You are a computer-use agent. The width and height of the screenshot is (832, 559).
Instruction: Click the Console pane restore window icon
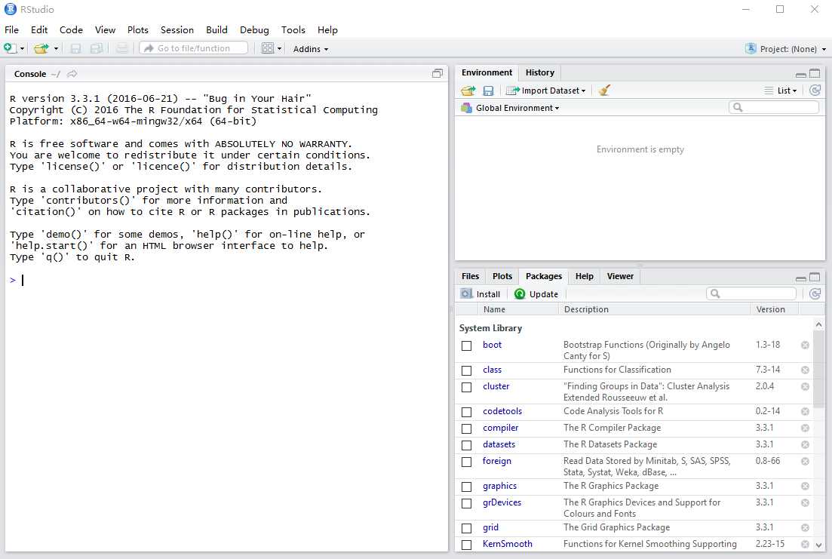(x=437, y=74)
